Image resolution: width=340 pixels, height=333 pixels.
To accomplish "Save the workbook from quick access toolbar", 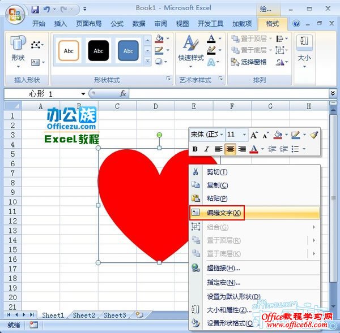I will [x=35, y=9].
